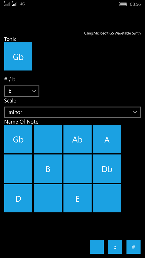Open the # / b dropdown
Image resolution: width=145 pixels, height=258 pixels.
[x=22, y=91]
